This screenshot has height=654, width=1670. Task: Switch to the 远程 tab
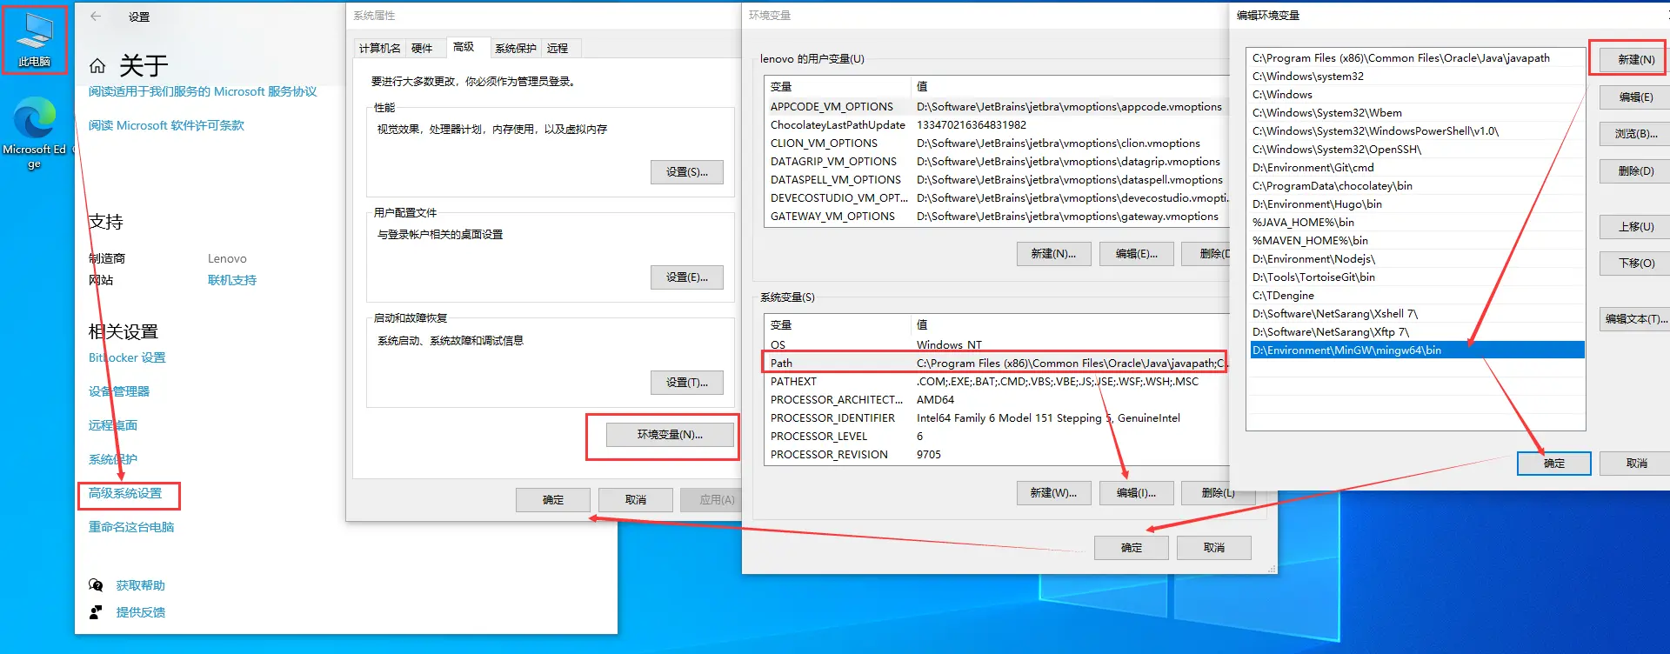(558, 49)
